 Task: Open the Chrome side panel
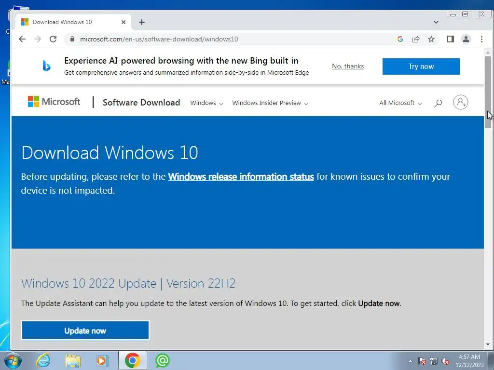click(x=450, y=39)
